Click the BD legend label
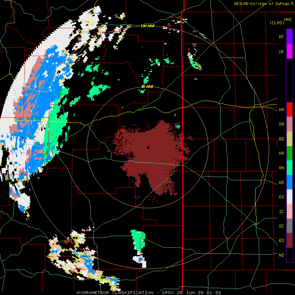This screenshot has width=295, height=295. pos(281,139)
